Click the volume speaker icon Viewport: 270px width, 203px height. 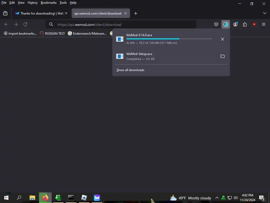click(235, 198)
